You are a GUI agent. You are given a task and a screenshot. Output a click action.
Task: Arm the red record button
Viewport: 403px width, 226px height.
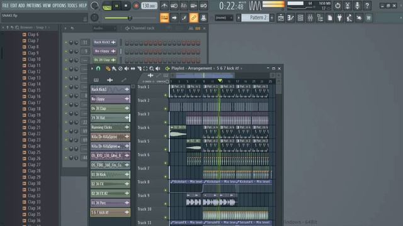point(136,6)
